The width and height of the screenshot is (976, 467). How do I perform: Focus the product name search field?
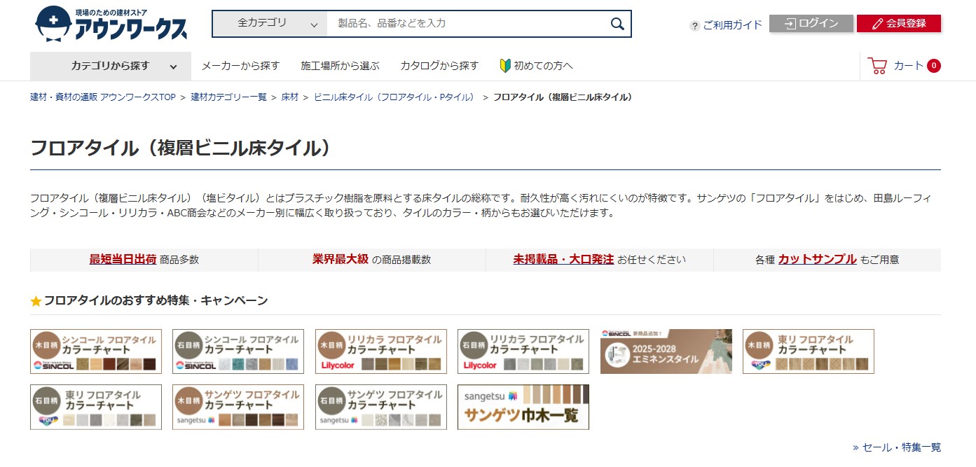[466, 24]
